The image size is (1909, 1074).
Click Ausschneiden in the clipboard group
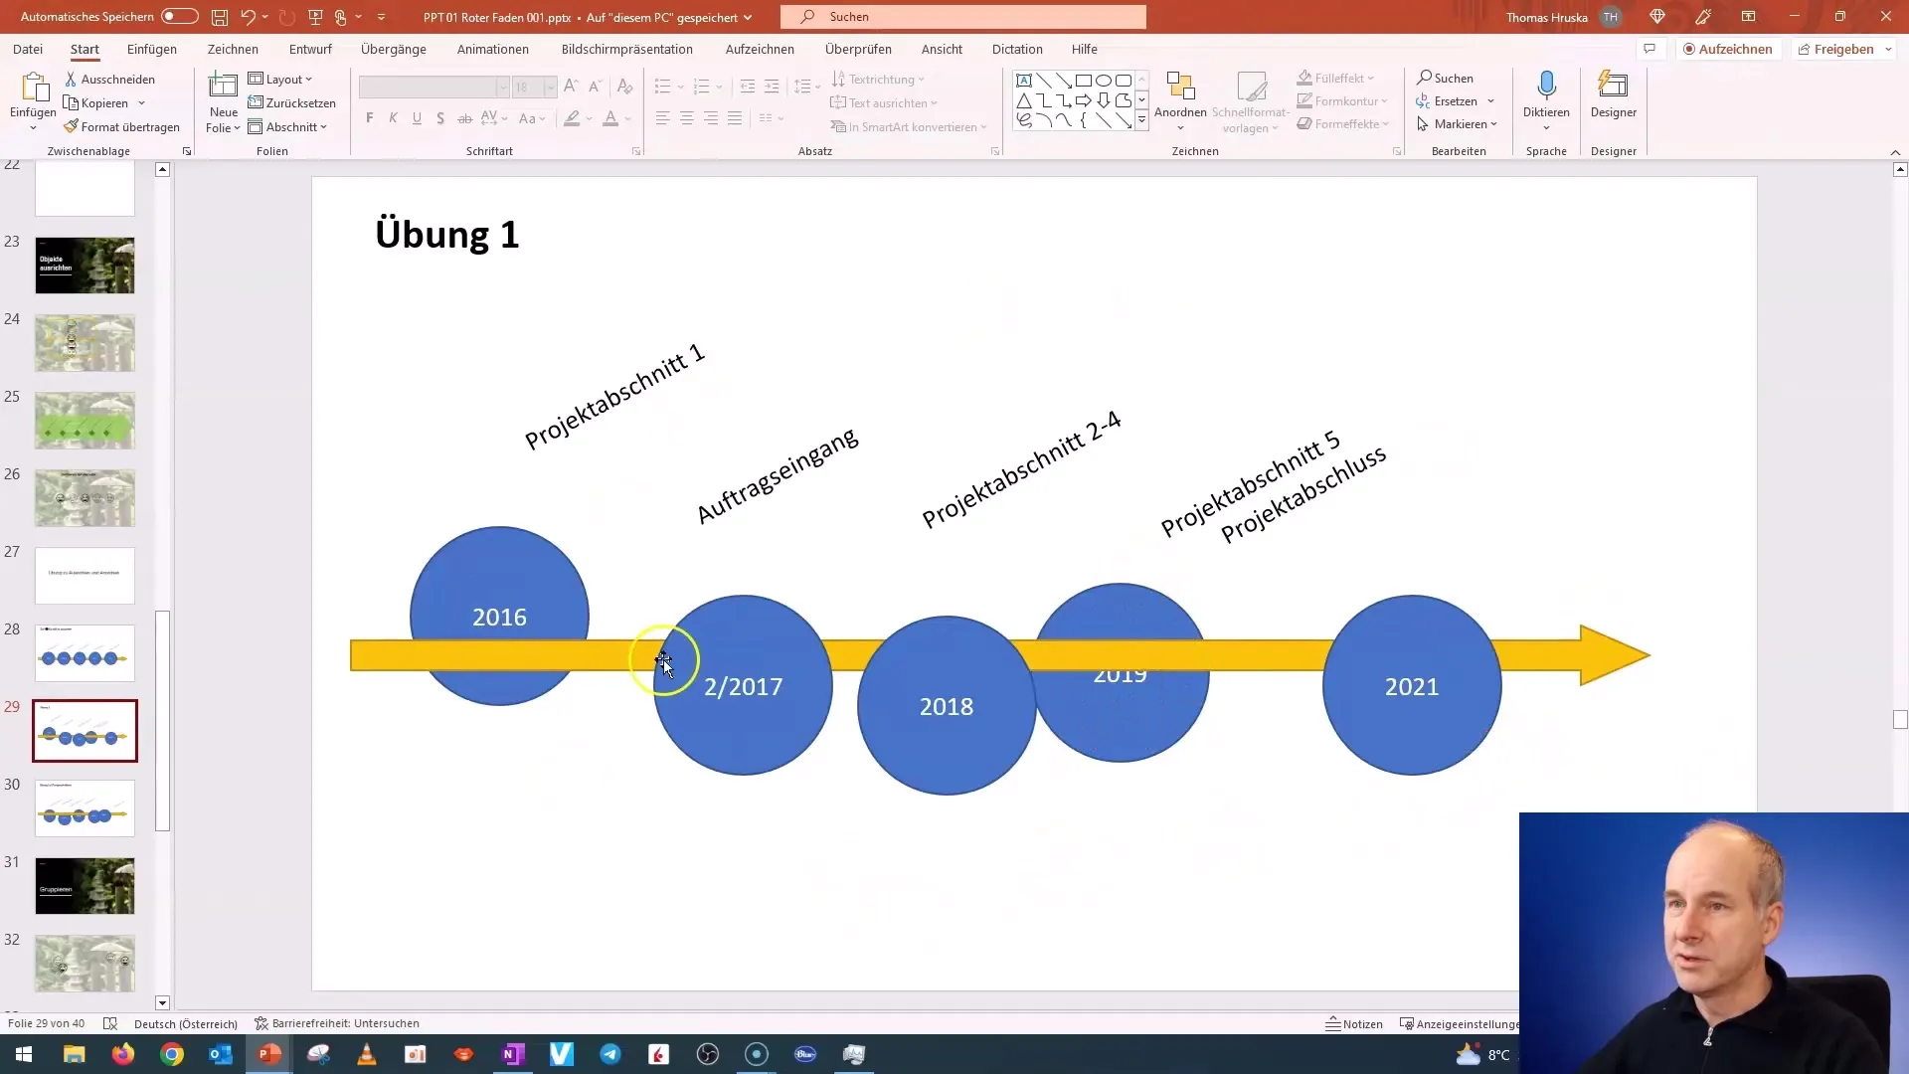(x=110, y=79)
